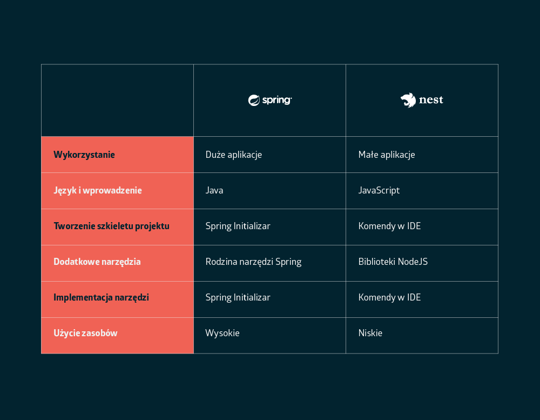Click Spring Initializar in the szkieletu row

(x=238, y=226)
